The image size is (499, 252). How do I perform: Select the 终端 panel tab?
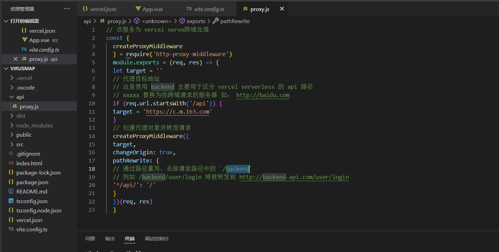click(x=130, y=239)
